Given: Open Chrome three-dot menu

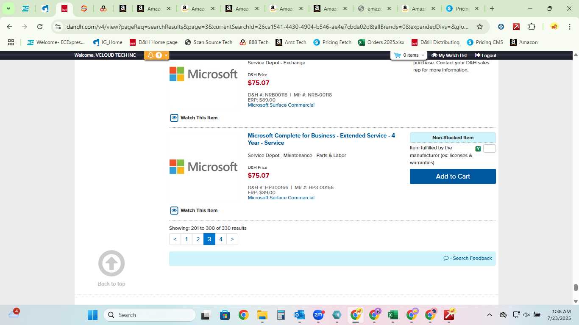Looking at the screenshot, I should coord(570,27).
